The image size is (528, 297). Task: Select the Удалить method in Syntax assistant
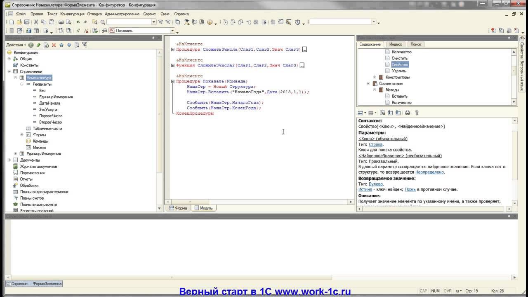click(x=399, y=71)
